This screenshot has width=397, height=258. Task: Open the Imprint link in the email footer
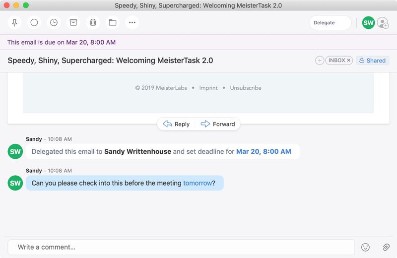[x=208, y=88]
